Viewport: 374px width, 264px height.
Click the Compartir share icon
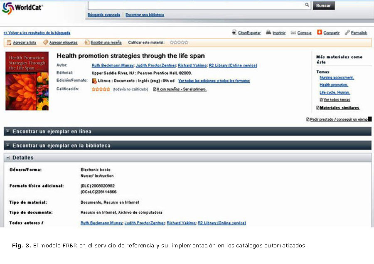point(320,32)
